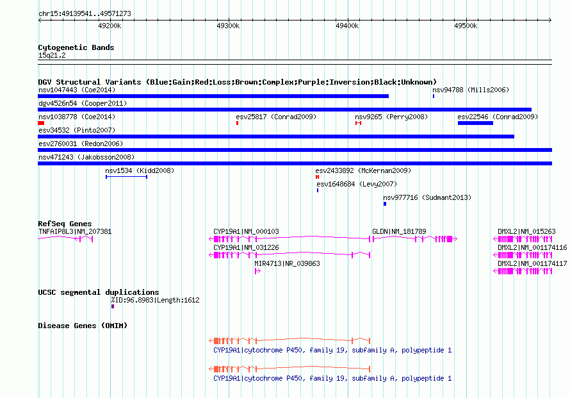This screenshot has height=398, width=570.
Task: Click the esv34532 (Pinto2007) variant bar
Action: pyautogui.click(x=276, y=137)
